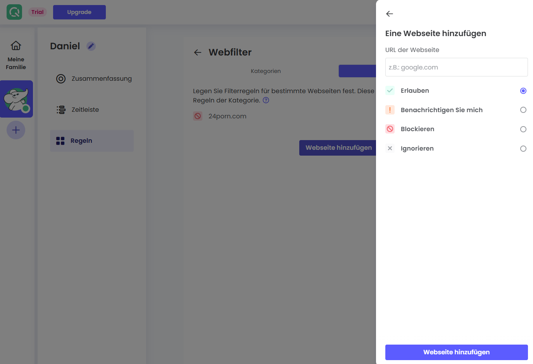Edit Daniel's name with pencil icon
Viewport: 533px width, 364px height.
pyautogui.click(x=91, y=46)
